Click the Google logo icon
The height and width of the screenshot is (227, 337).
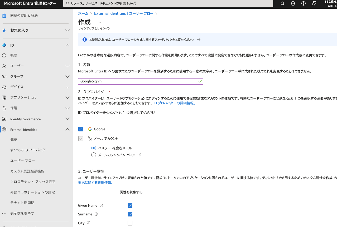coord(90,129)
